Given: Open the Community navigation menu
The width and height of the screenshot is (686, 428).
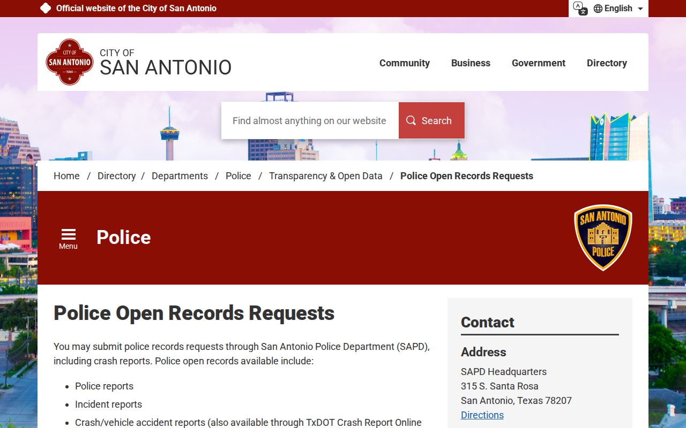Looking at the screenshot, I should 405,63.
